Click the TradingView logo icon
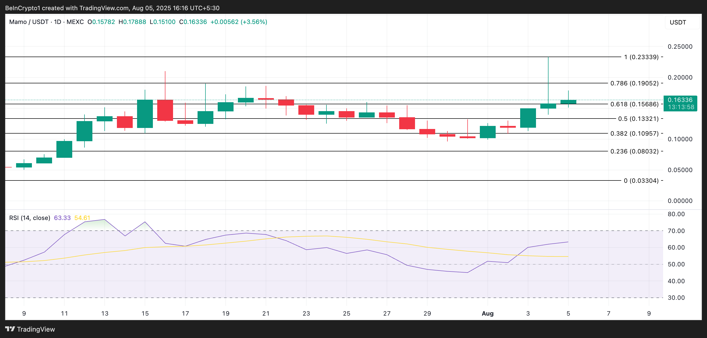 pyautogui.click(x=10, y=329)
